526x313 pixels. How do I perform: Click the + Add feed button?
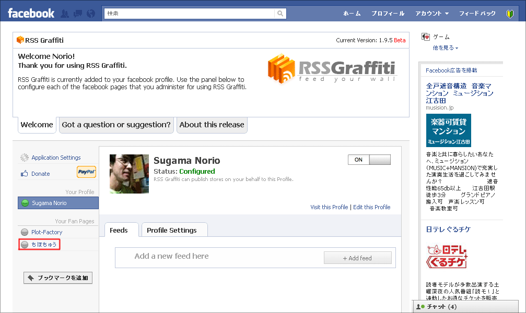pyautogui.click(x=358, y=258)
